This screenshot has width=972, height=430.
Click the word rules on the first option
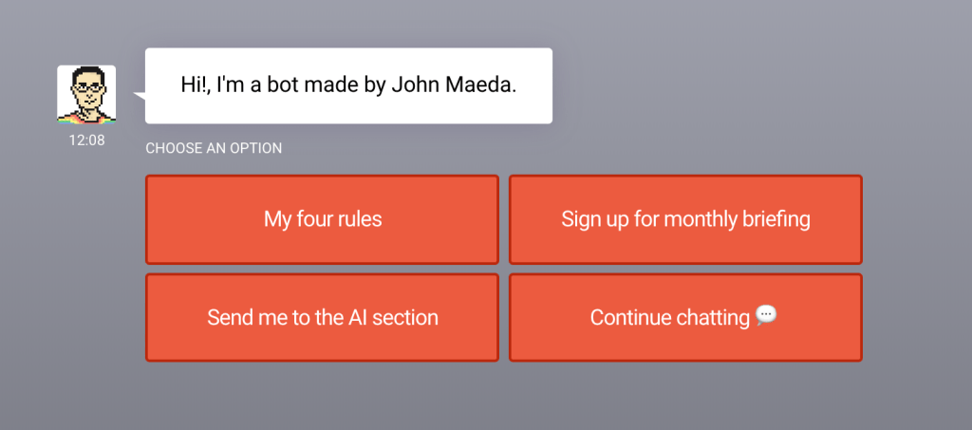357,219
